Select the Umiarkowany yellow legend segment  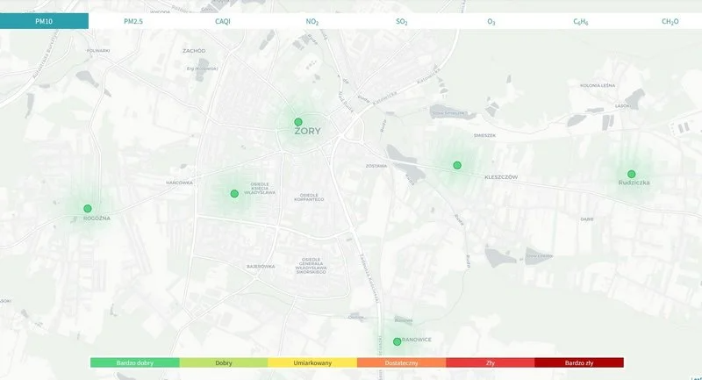[312, 362]
